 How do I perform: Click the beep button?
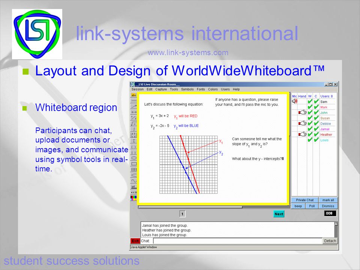[x=298, y=206]
